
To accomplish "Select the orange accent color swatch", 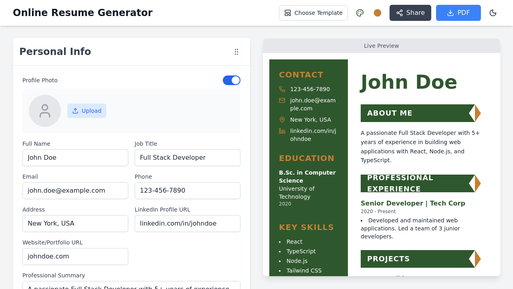I will pos(377,13).
